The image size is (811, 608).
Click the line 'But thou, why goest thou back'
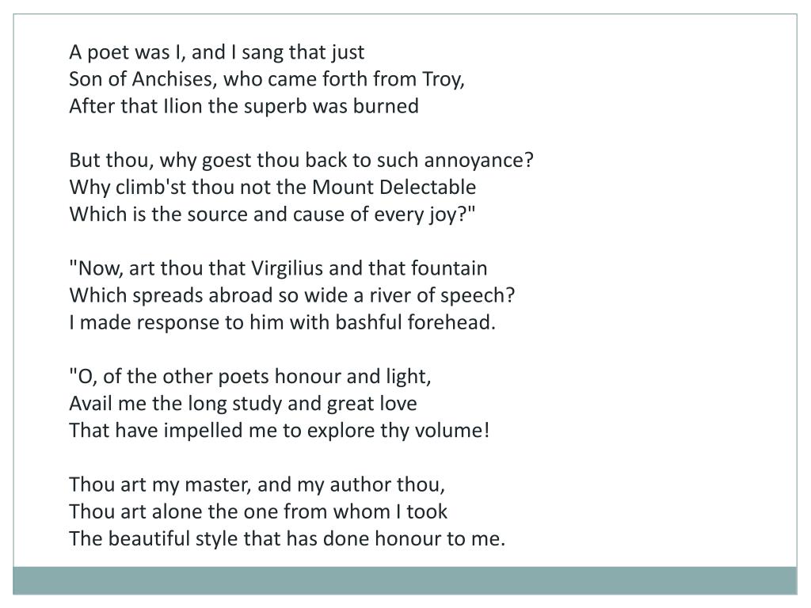tap(301, 160)
